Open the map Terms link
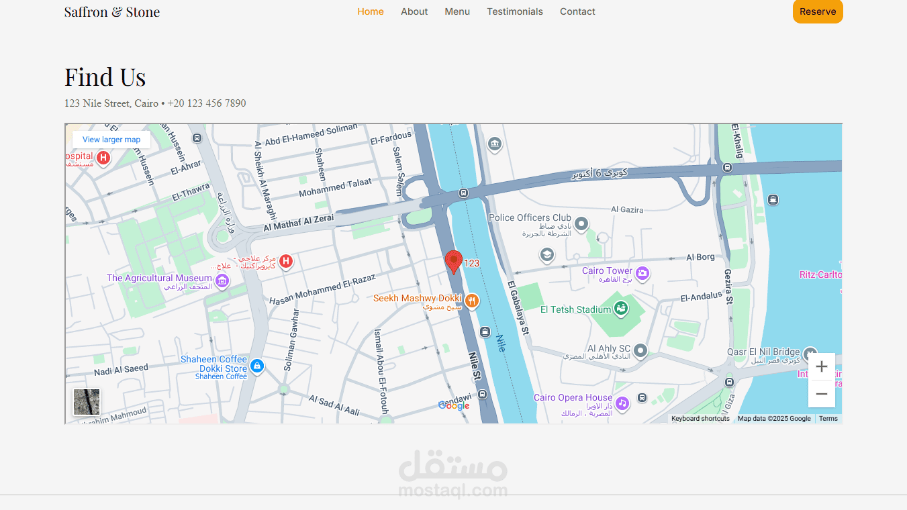The height and width of the screenshot is (510, 907). (x=828, y=419)
